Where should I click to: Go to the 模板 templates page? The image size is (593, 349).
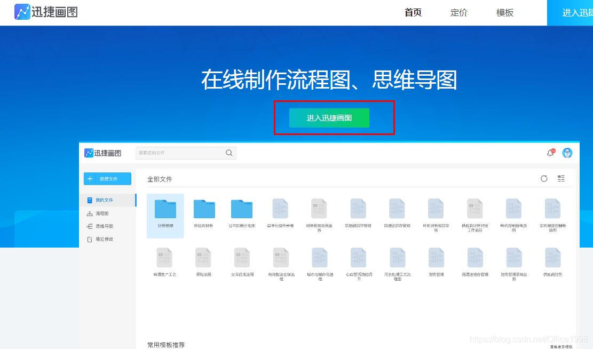click(504, 13)
